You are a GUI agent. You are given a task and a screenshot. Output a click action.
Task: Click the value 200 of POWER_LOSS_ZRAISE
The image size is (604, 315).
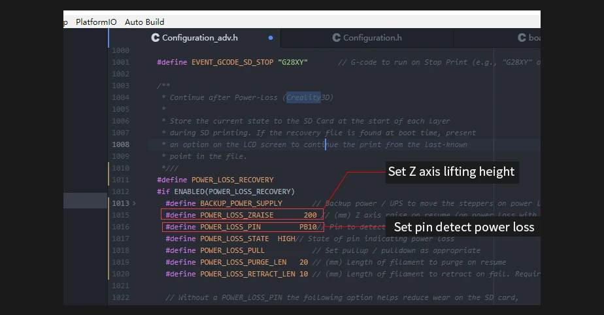coord(310,215)
